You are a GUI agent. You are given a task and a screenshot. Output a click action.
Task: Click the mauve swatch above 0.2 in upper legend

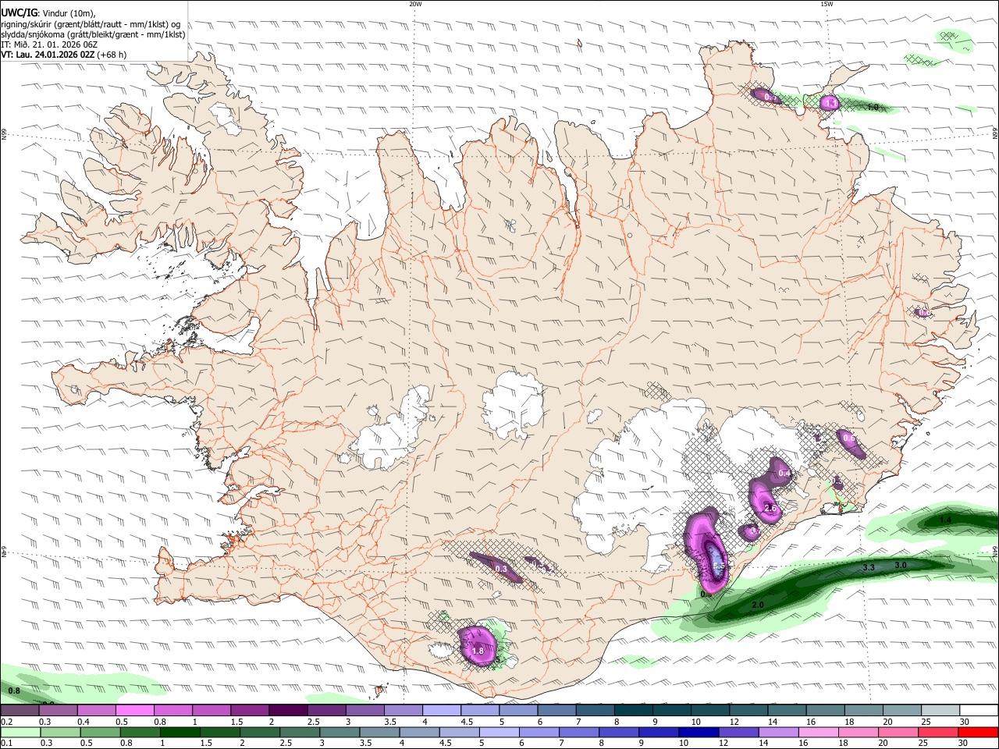pos(20,711)
